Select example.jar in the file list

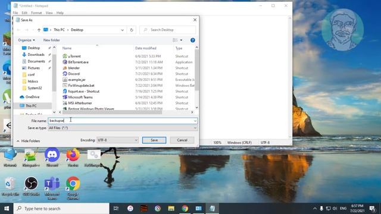click(77, 80)
